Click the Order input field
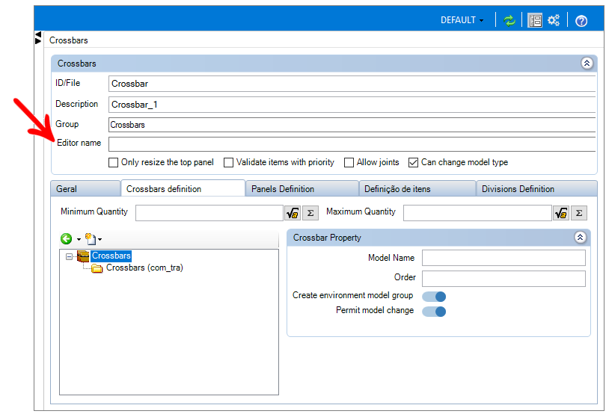 504,279
